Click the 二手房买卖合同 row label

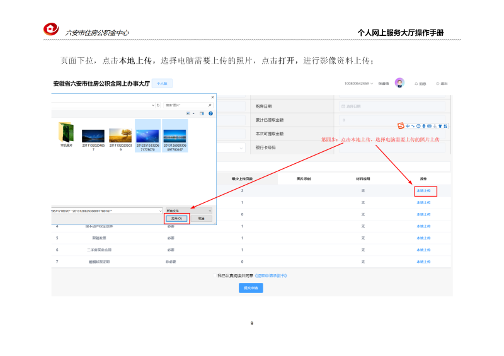[99, 250]
